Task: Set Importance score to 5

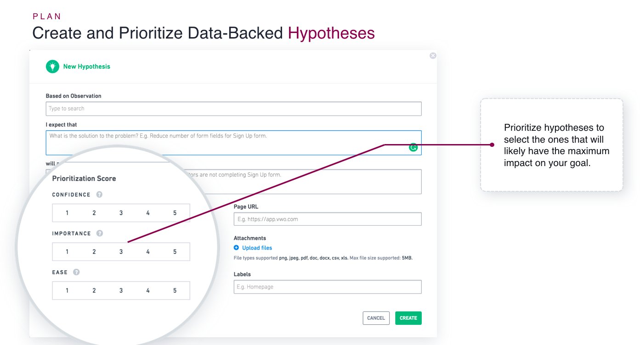Action: coord(175,251)
